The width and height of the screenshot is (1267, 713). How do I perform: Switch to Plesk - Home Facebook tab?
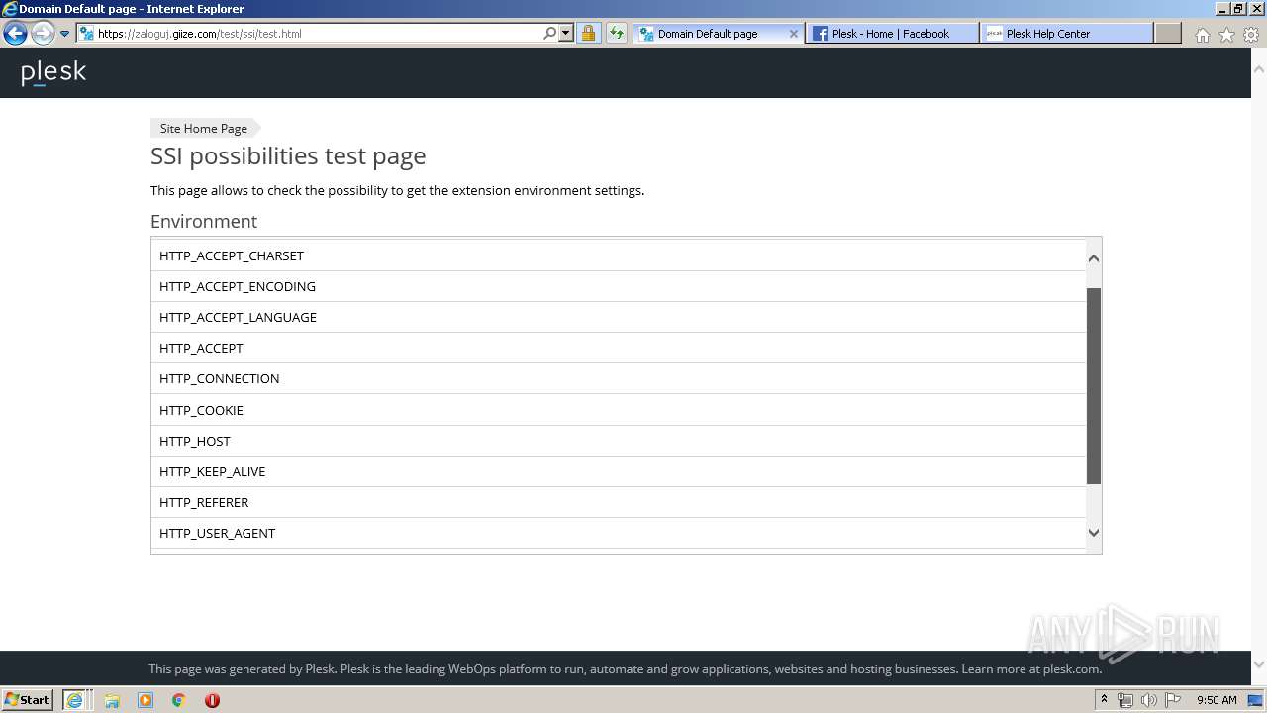[x=891, y=33]
